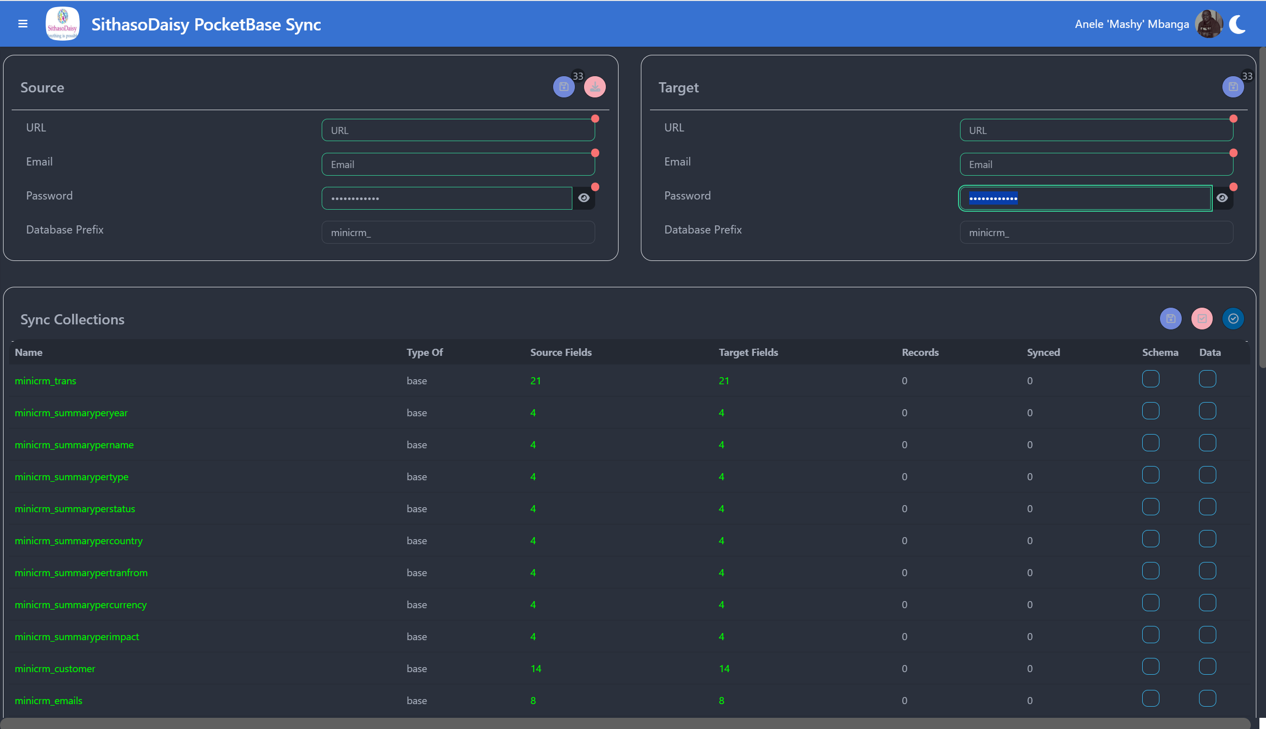The height and width of the screenshot is (729, 1266).
Task: Click the SithasoDaisy logo
Action: (62, 24)
